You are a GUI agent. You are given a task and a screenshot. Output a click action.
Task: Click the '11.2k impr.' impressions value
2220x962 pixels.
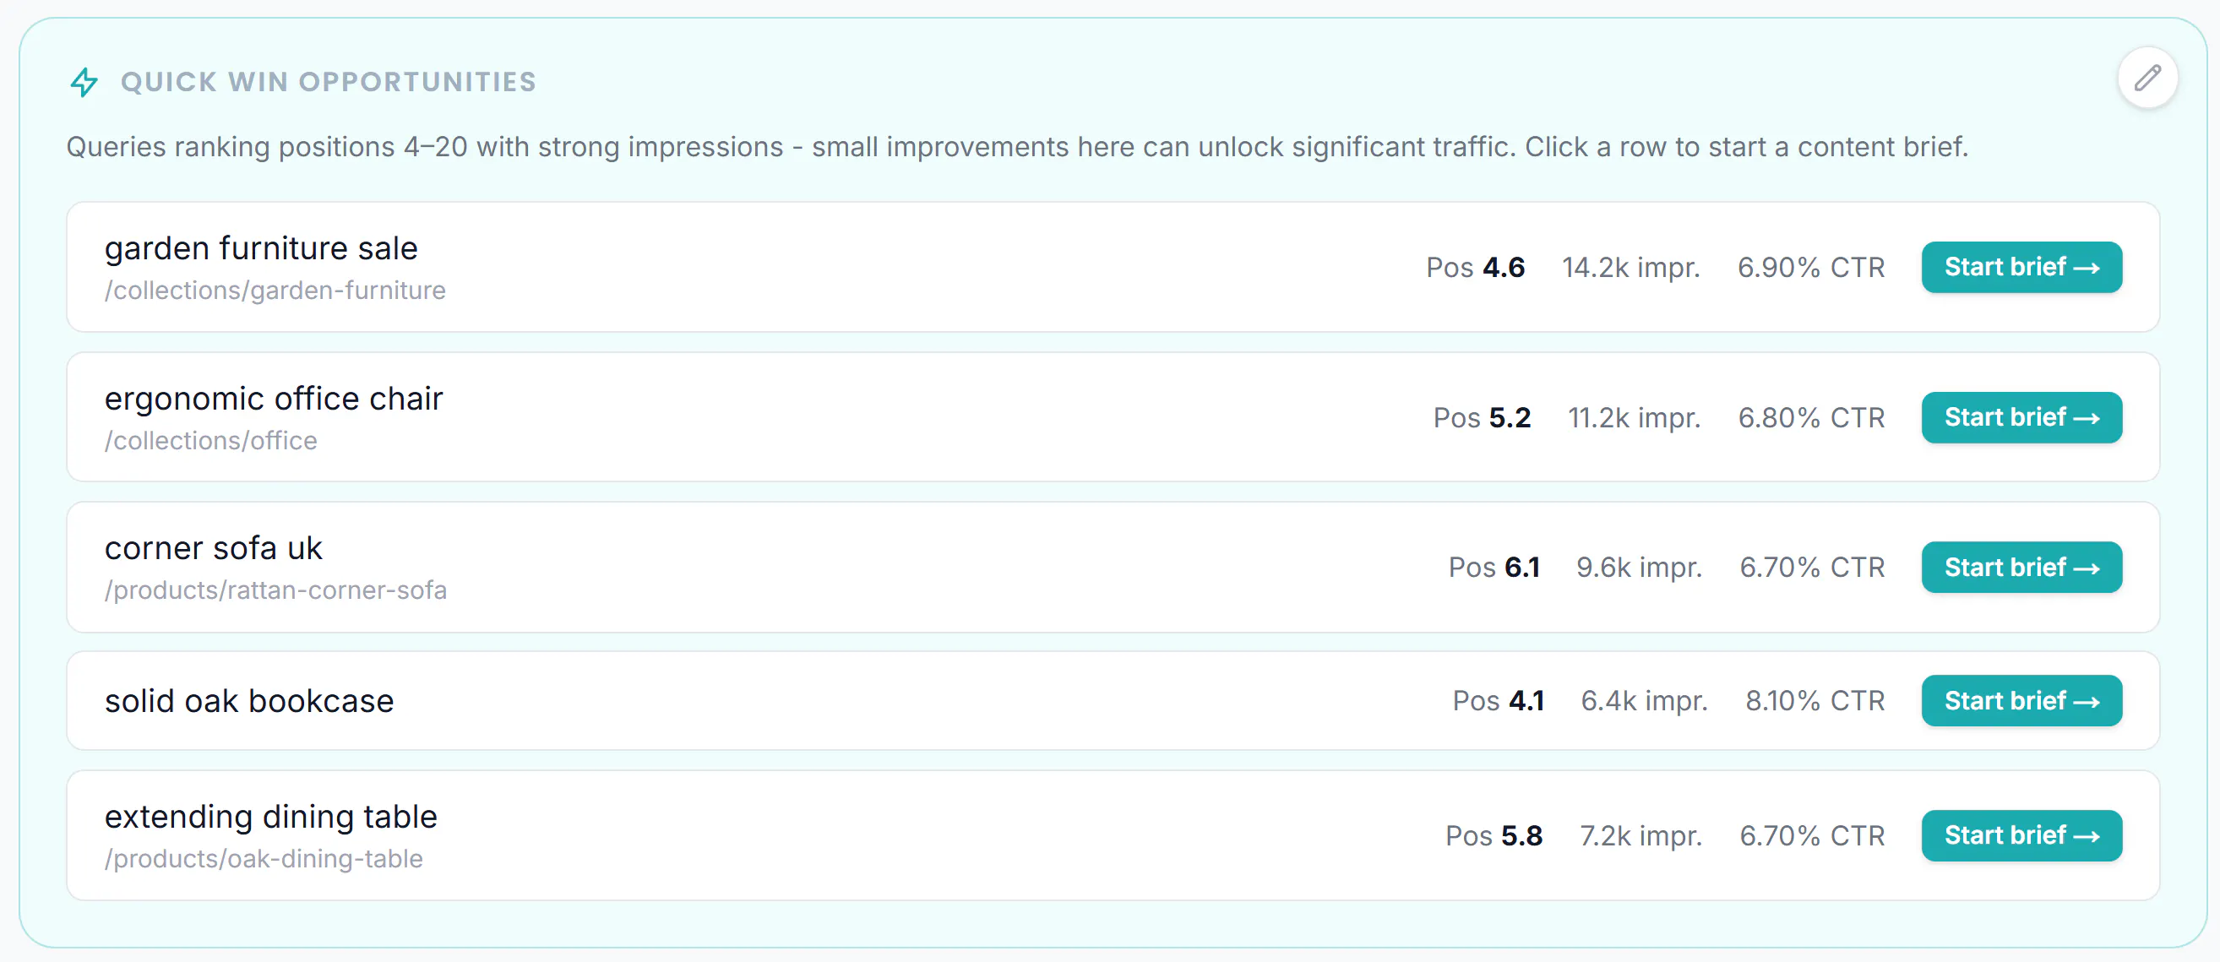point(1635,417)
